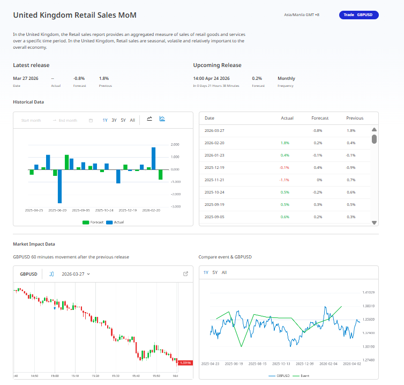Choose All range in compare chart

[x=224, y=272]
